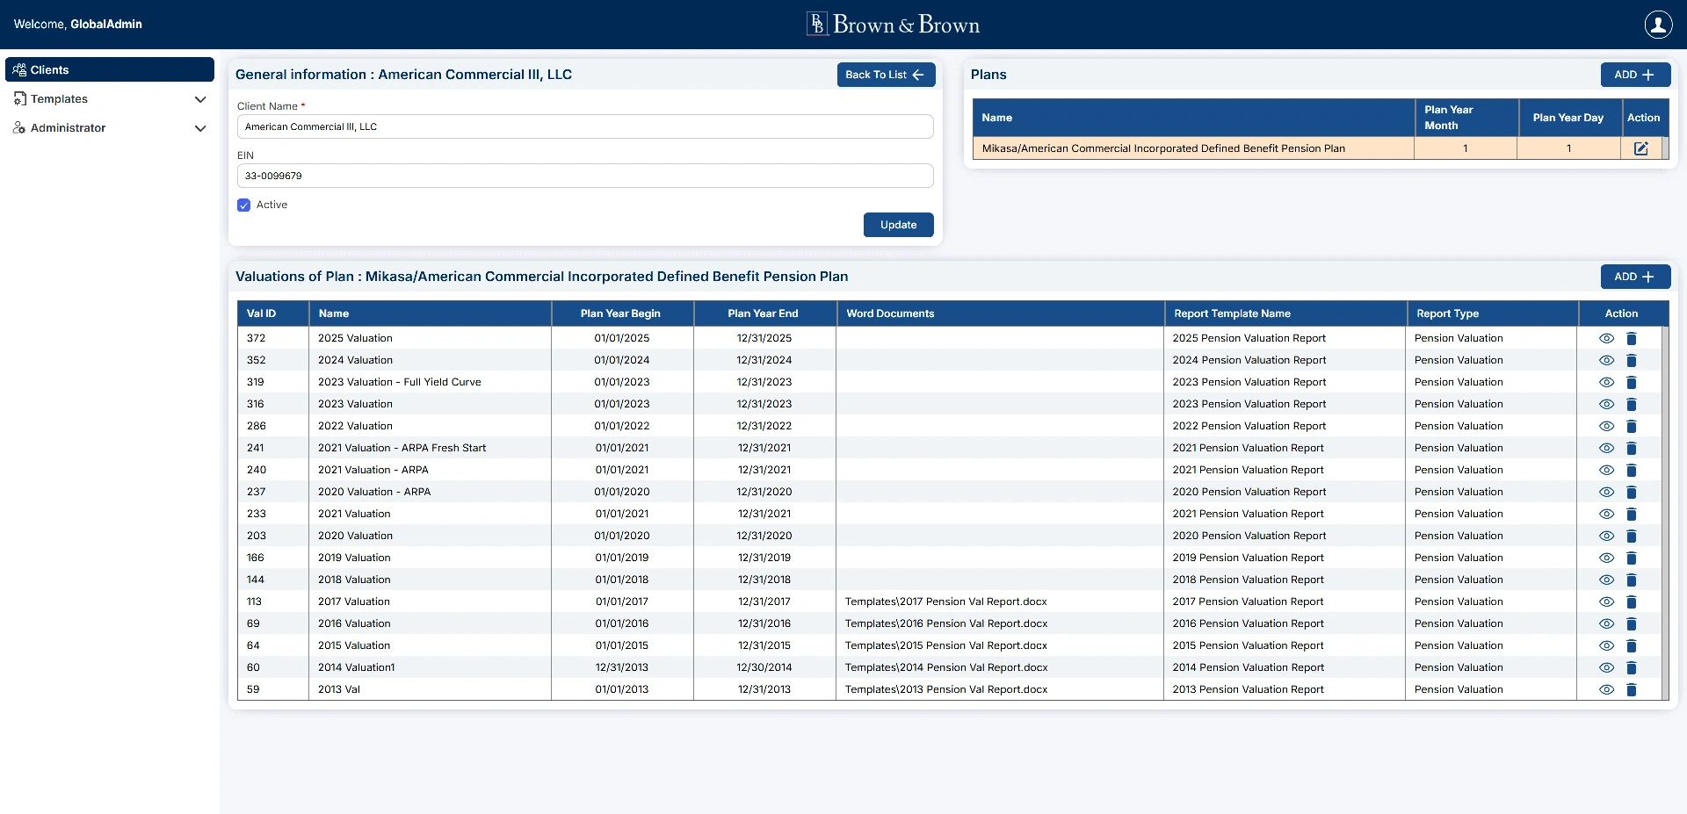Screen dimensions: 1687x814
Task: Go back using Back To List button
Action: [885, 76]
